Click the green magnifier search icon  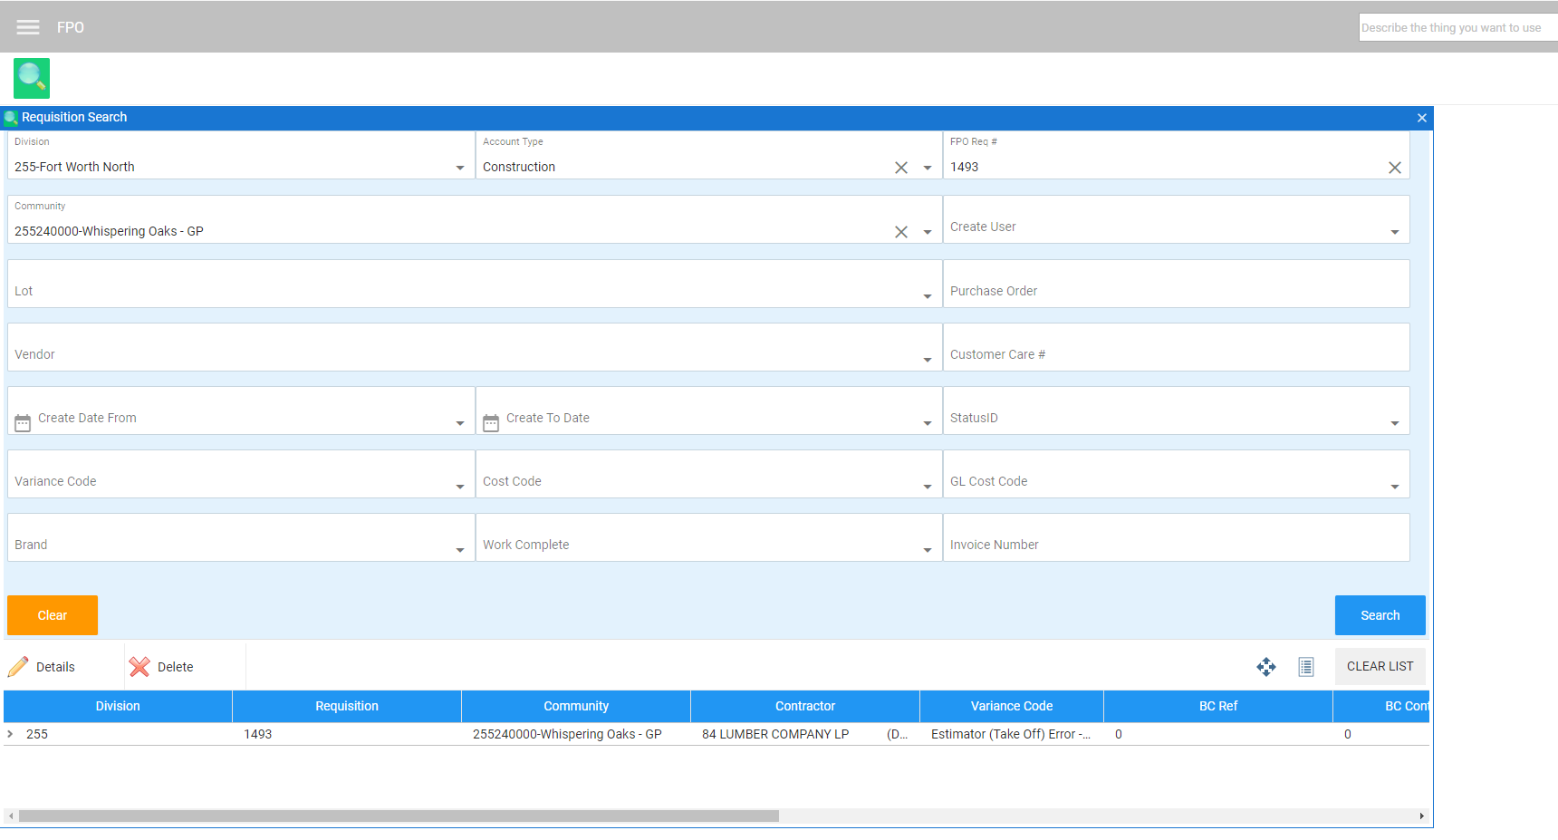click(x=32, y=78)
